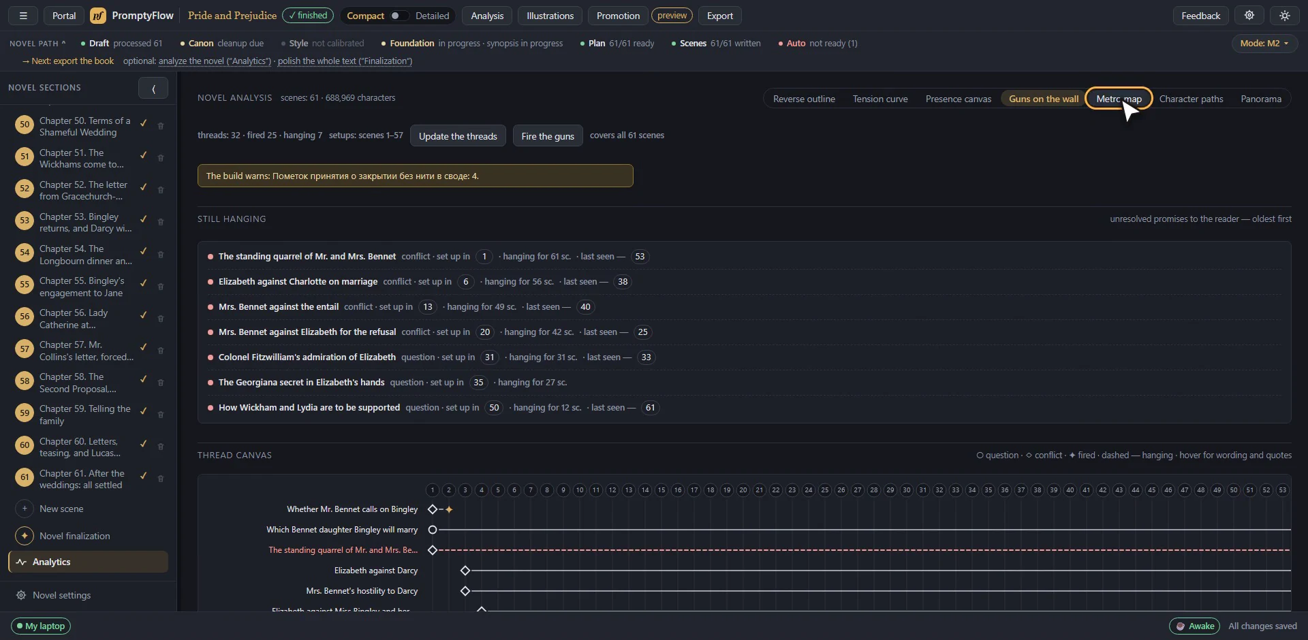Click the conflict diamond on Elizabeth against Darcy
The height and width of the screenshot is (640, 1308).
[x=465, y=571]
